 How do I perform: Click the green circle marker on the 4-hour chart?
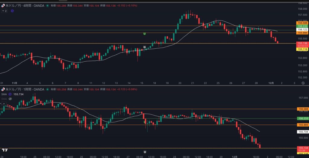point(145,34)
